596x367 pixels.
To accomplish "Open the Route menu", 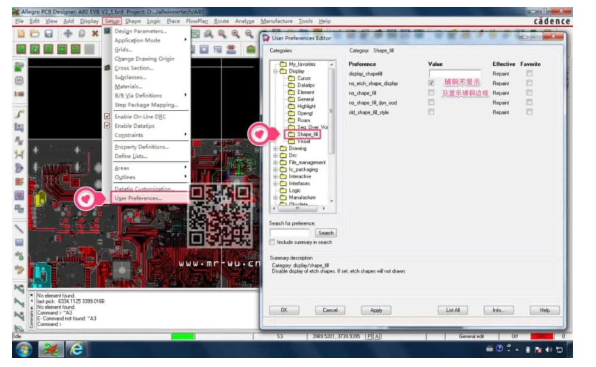I will point(222,21).
